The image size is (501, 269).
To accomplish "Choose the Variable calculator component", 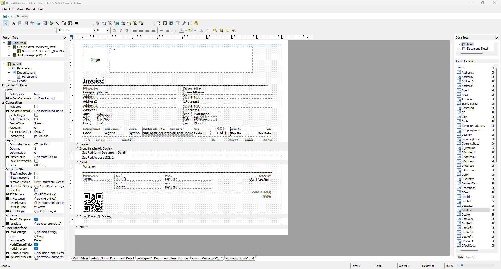I will 39,23.
